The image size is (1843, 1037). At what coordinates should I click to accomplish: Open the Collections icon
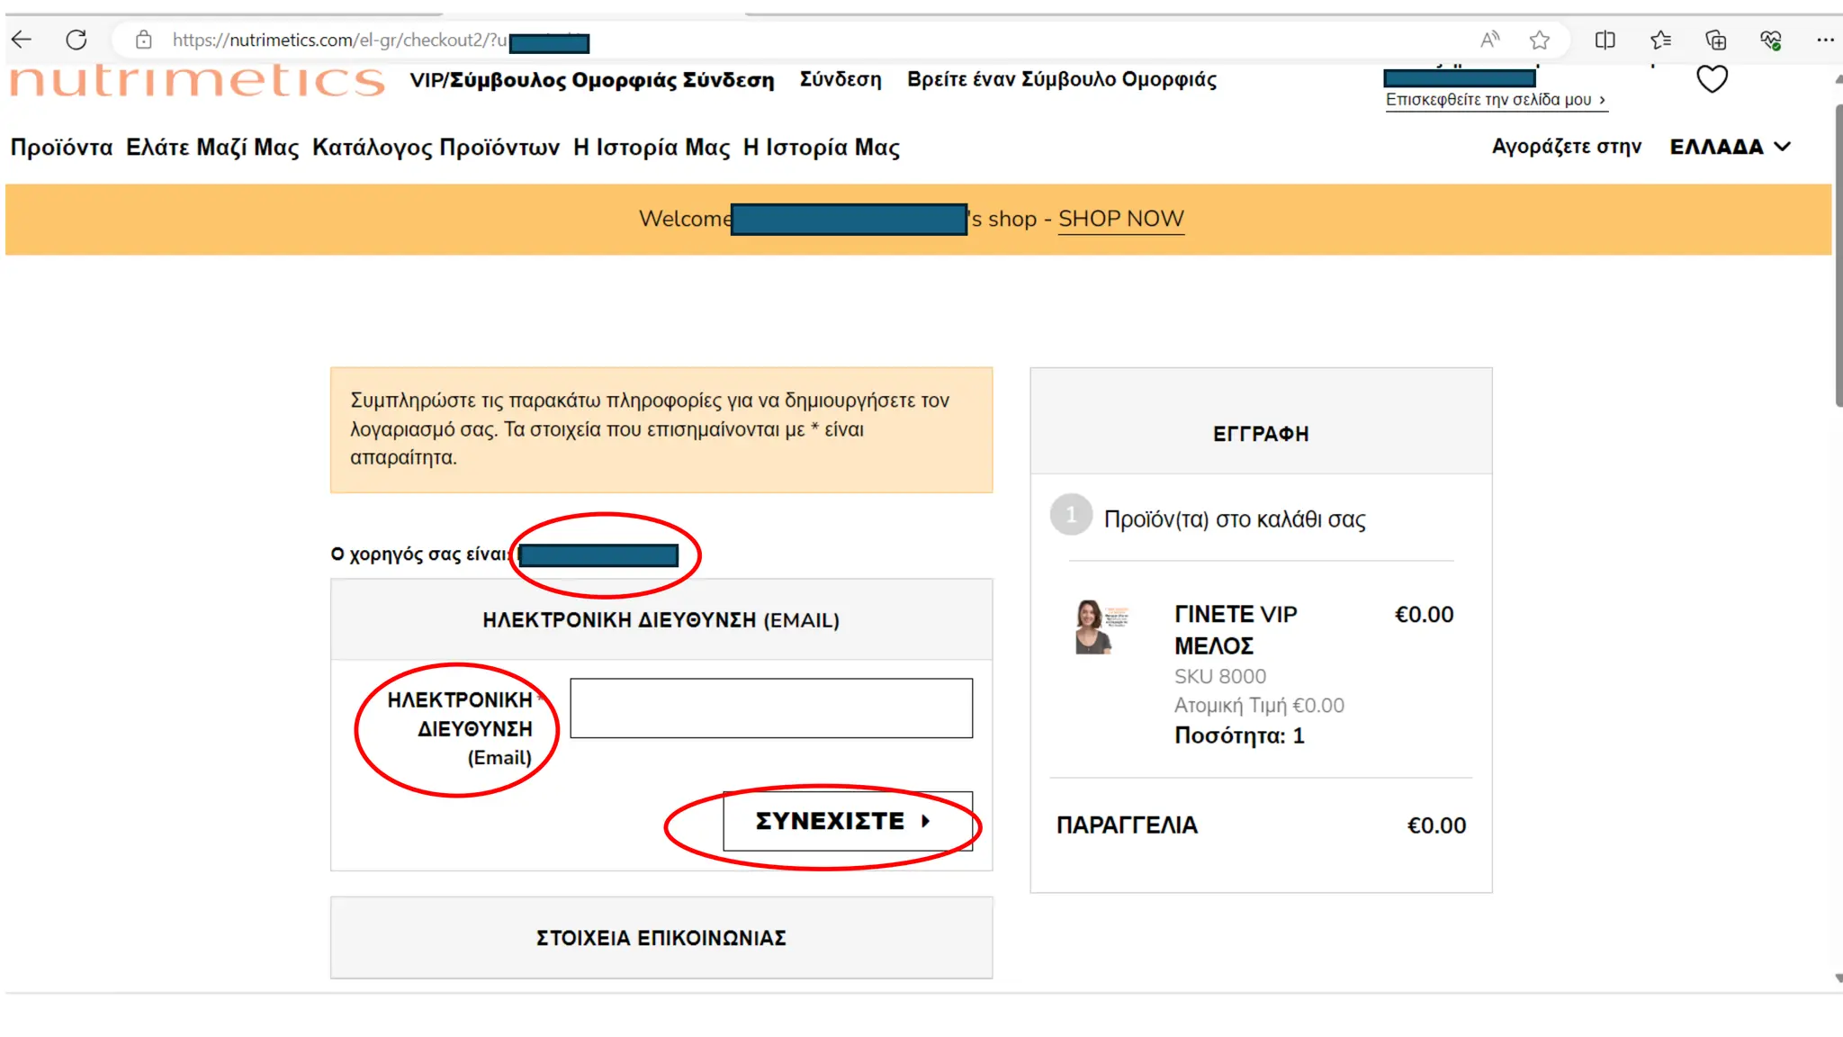click(x=1716, y=40)
